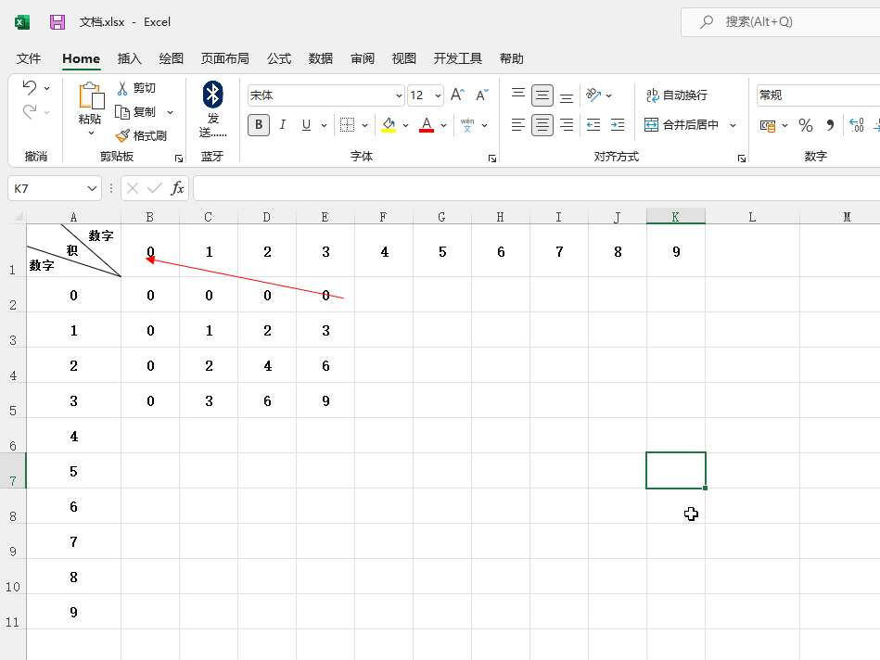The width and height of the screenshot is (880, 660).
Task: Apply comma style number format
Action: 830,124
